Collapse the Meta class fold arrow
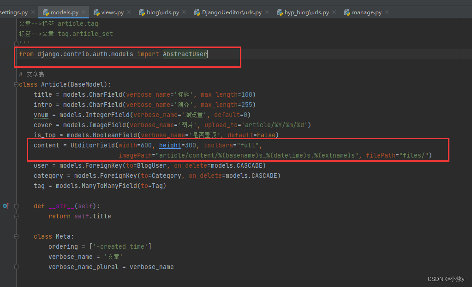Screen dimensions: 472x287 (16, 236)
